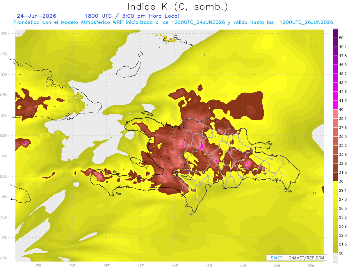The width and height of the screenshot is (349, 269).
Task: Click the 'Indice K (C, somb.)' title
Action: 177,7
